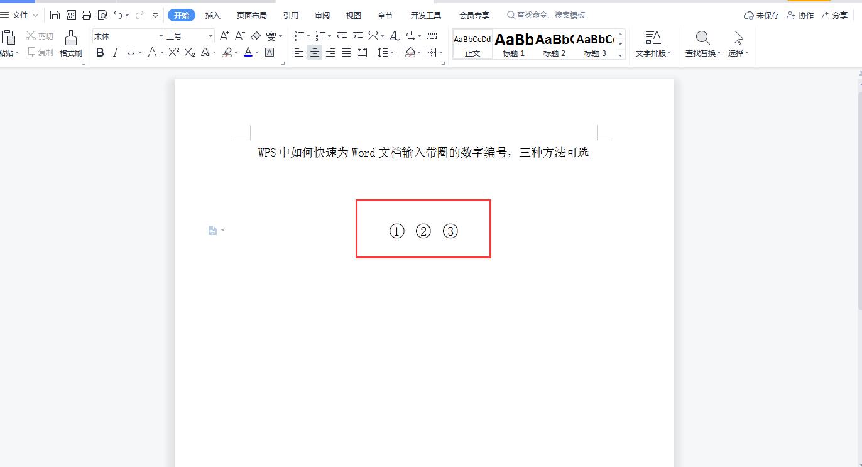Apply distributed alignment
Screen dimensions: 862x467
[362, 53]
